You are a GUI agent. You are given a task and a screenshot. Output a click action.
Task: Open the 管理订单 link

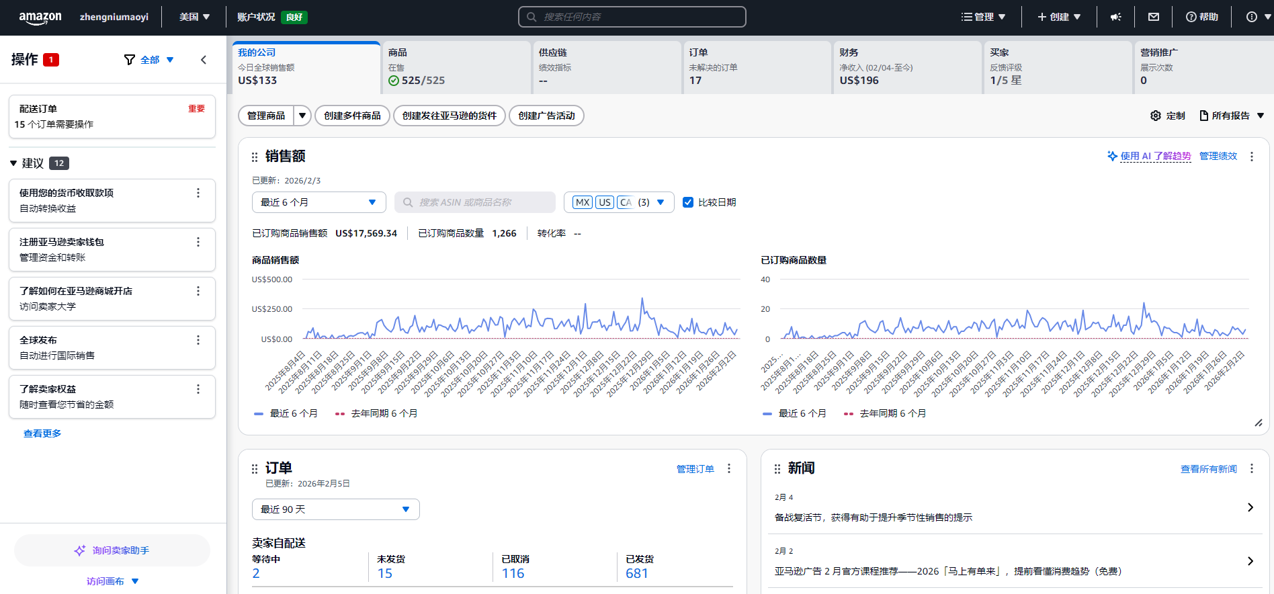695,469
